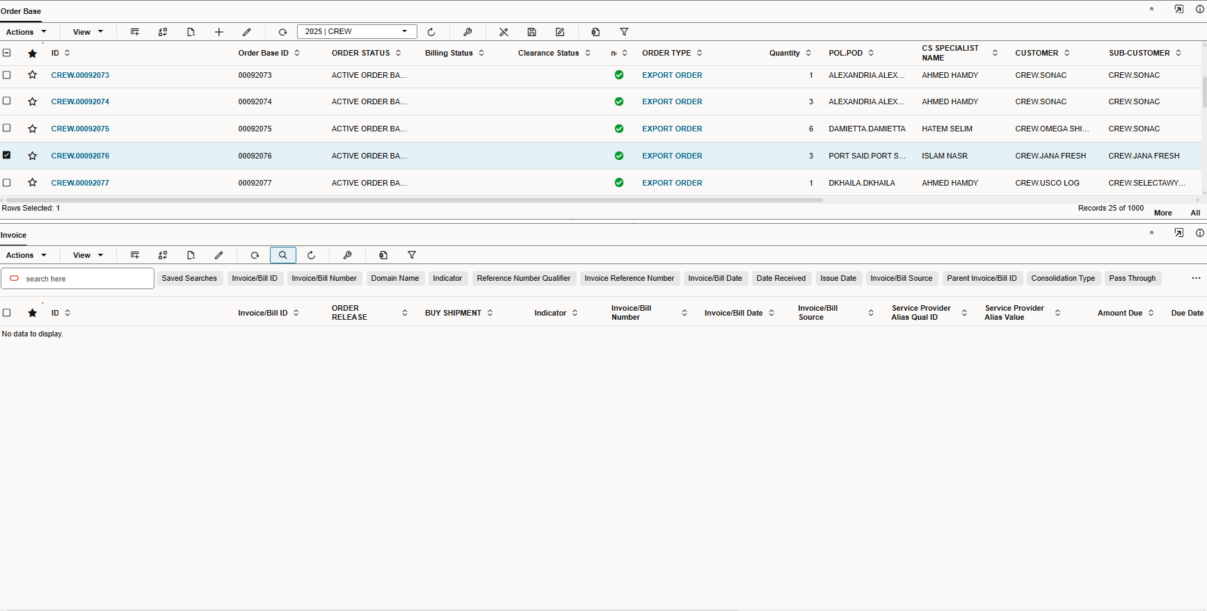Open the 2025 | CREW saved query dropdown
This screenshot has height=611, width=1207.
tap(357, 32)
